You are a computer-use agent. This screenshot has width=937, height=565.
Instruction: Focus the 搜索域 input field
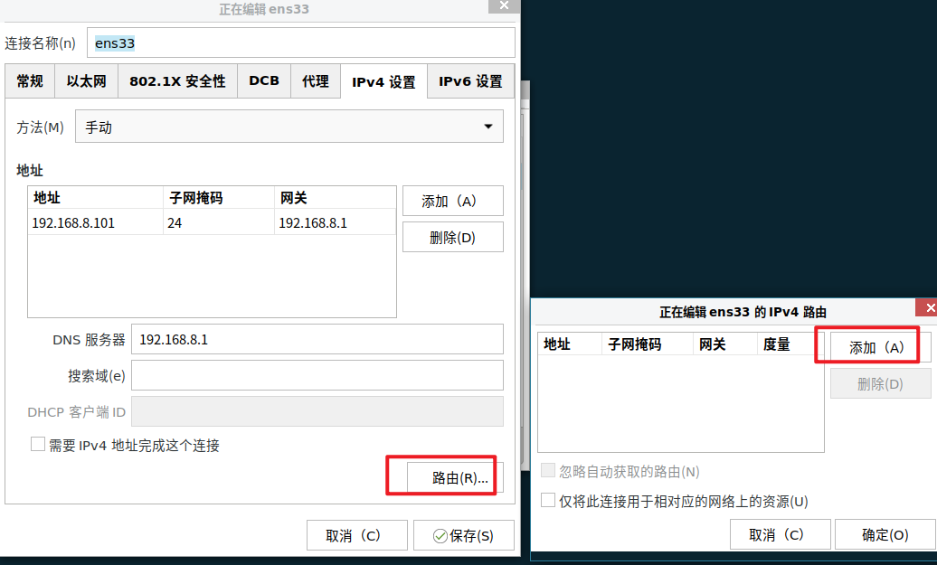(317, 375)
